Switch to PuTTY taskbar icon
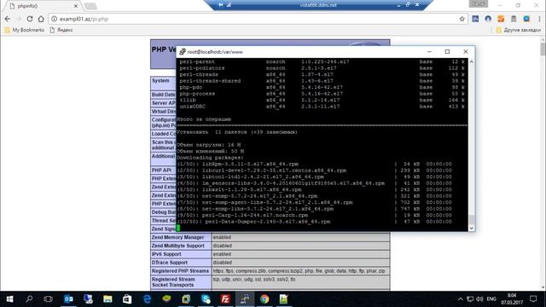Viewport: 546px width, 307px height. tap(245, 298)
